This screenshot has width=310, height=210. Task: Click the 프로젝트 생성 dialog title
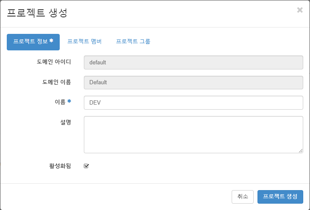pos(37,13)
